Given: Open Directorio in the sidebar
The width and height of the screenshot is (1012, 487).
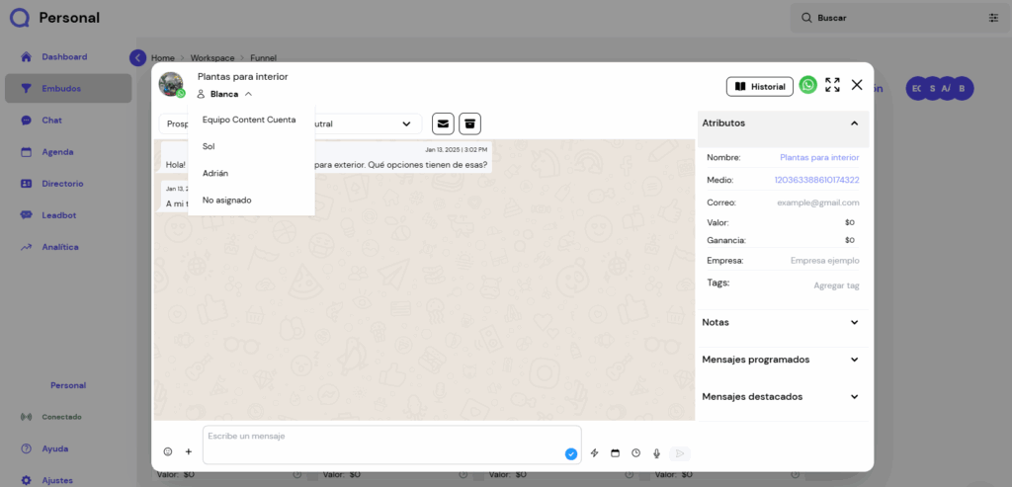Looking at the screenshot, I should pyautogui.click(x=62, y=184).
